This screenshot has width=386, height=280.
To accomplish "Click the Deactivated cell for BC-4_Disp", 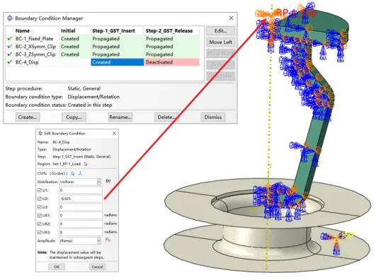I will tap(171, 62).
